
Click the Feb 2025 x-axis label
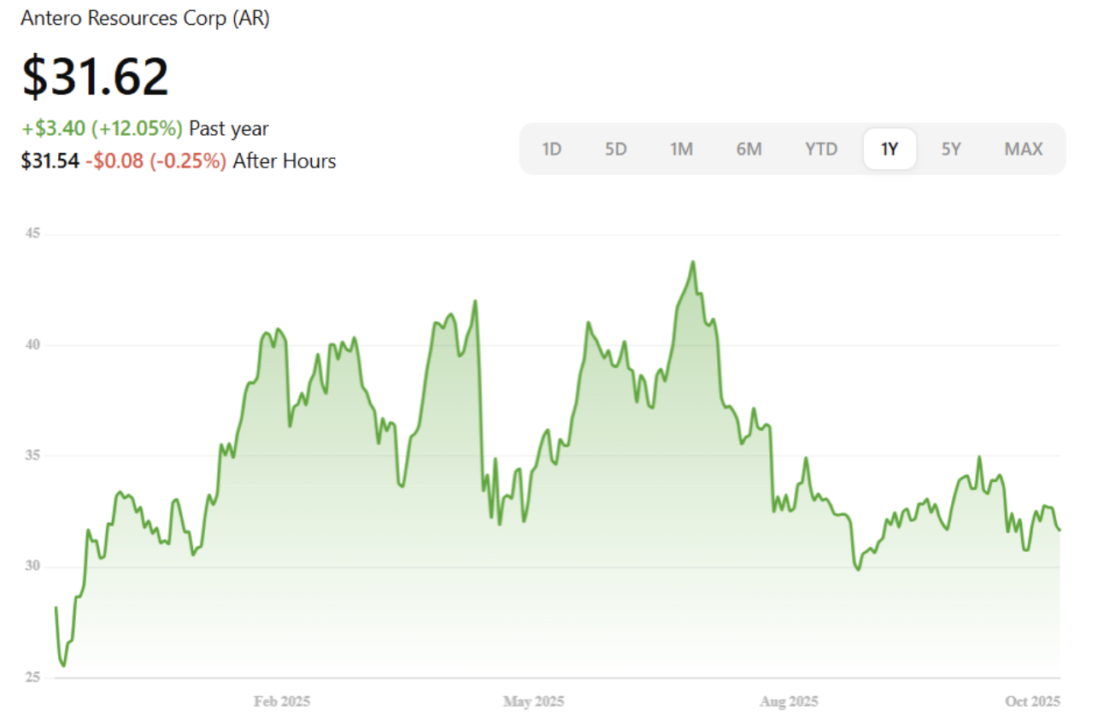[282, 701]
